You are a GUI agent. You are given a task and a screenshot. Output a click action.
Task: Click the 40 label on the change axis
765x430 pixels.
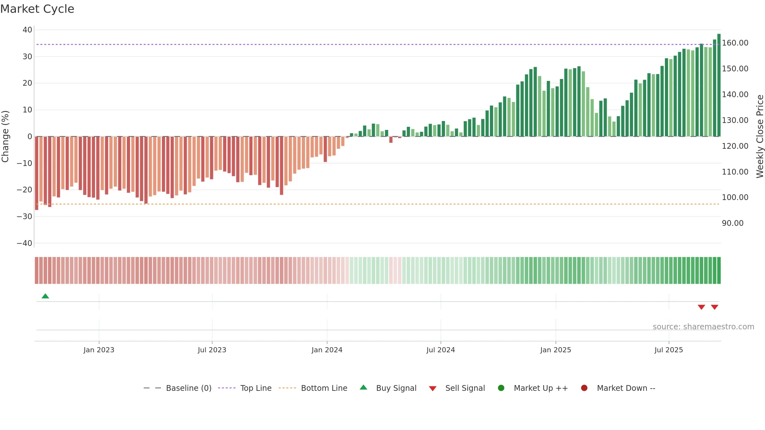pos(27,30)
